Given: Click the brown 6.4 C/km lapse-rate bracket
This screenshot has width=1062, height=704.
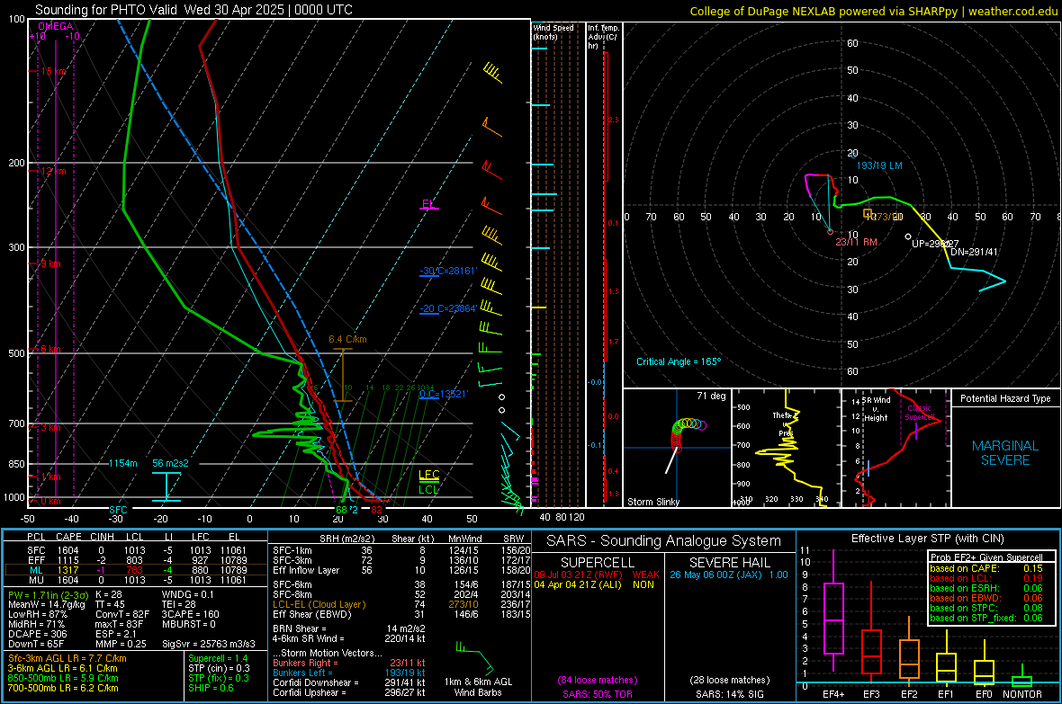Looking at the screenshot, I should pos(343,375).
